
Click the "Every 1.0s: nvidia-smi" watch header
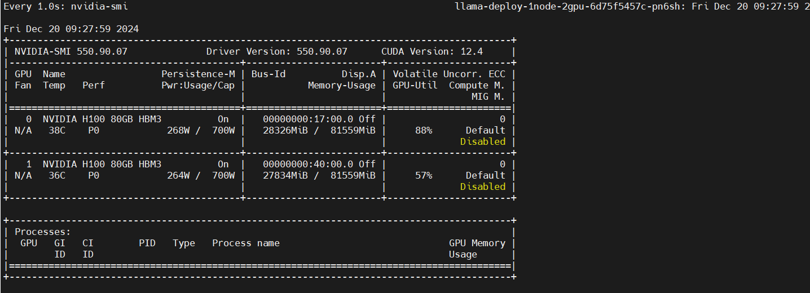coord(65,7)
